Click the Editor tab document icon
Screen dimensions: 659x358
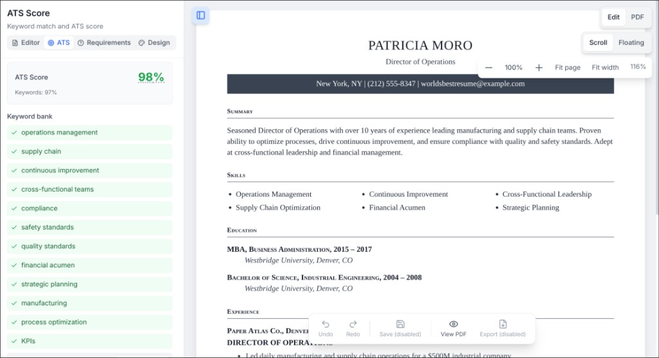(x=15, y=43)
